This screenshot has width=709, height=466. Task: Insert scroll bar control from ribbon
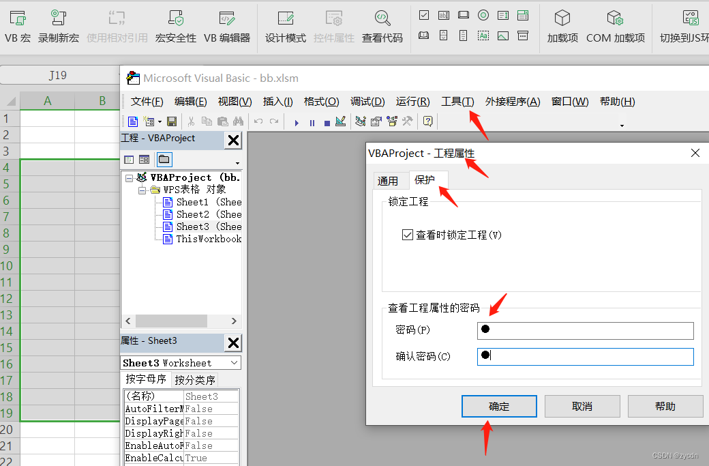[x=464, y=35]
